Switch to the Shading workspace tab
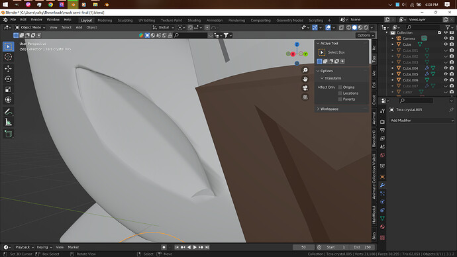457x257 pixels. 194,21
